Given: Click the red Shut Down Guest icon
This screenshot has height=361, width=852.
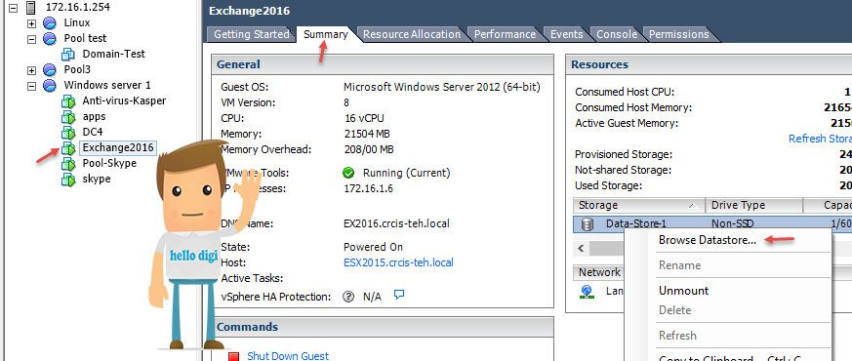Looking at the screenshot, I should pyautogui.click(x=233, y=357).
